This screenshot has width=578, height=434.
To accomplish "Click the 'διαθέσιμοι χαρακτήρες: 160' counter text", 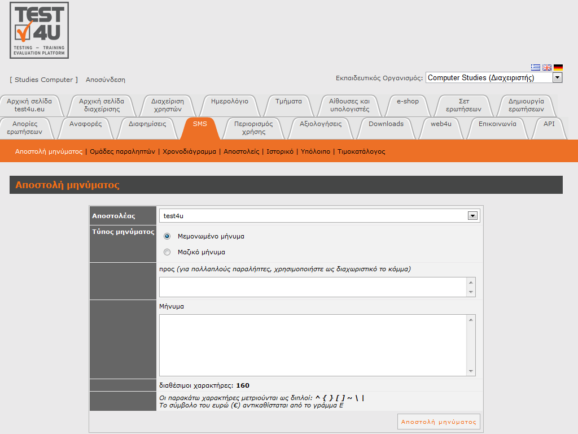I will 204,385.
